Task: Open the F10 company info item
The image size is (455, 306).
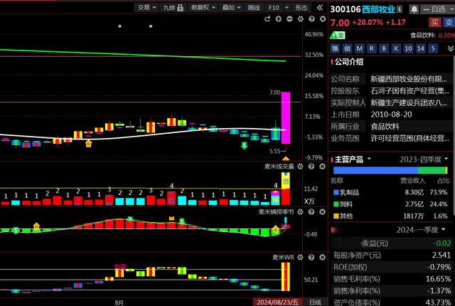Action: pyautogui.click(x=274, y=8)
